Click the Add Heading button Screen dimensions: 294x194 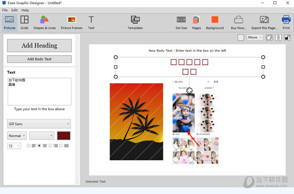click(40, 45)
